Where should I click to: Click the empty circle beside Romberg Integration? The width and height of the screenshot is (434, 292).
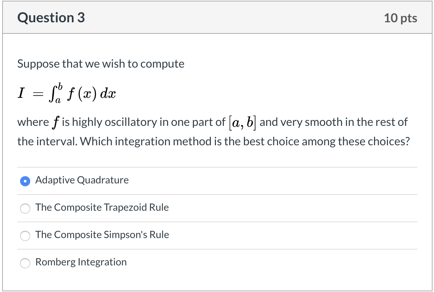point(25,263)
